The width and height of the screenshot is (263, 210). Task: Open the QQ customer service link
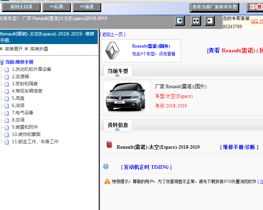tap(257, 21)
